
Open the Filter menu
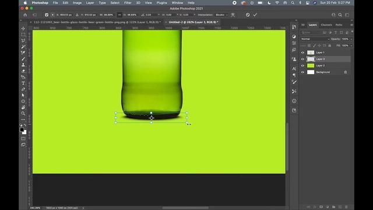[128, 3]
